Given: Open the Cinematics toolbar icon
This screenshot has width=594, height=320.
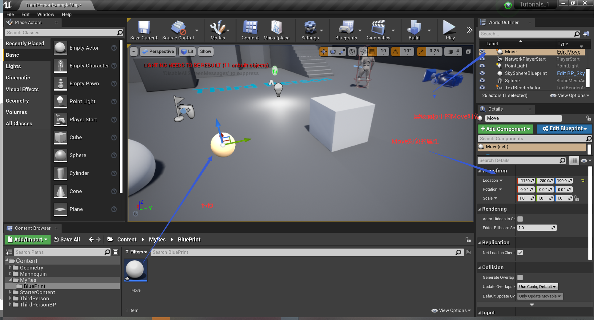Looking at the screenshot, I should [378, 30].
